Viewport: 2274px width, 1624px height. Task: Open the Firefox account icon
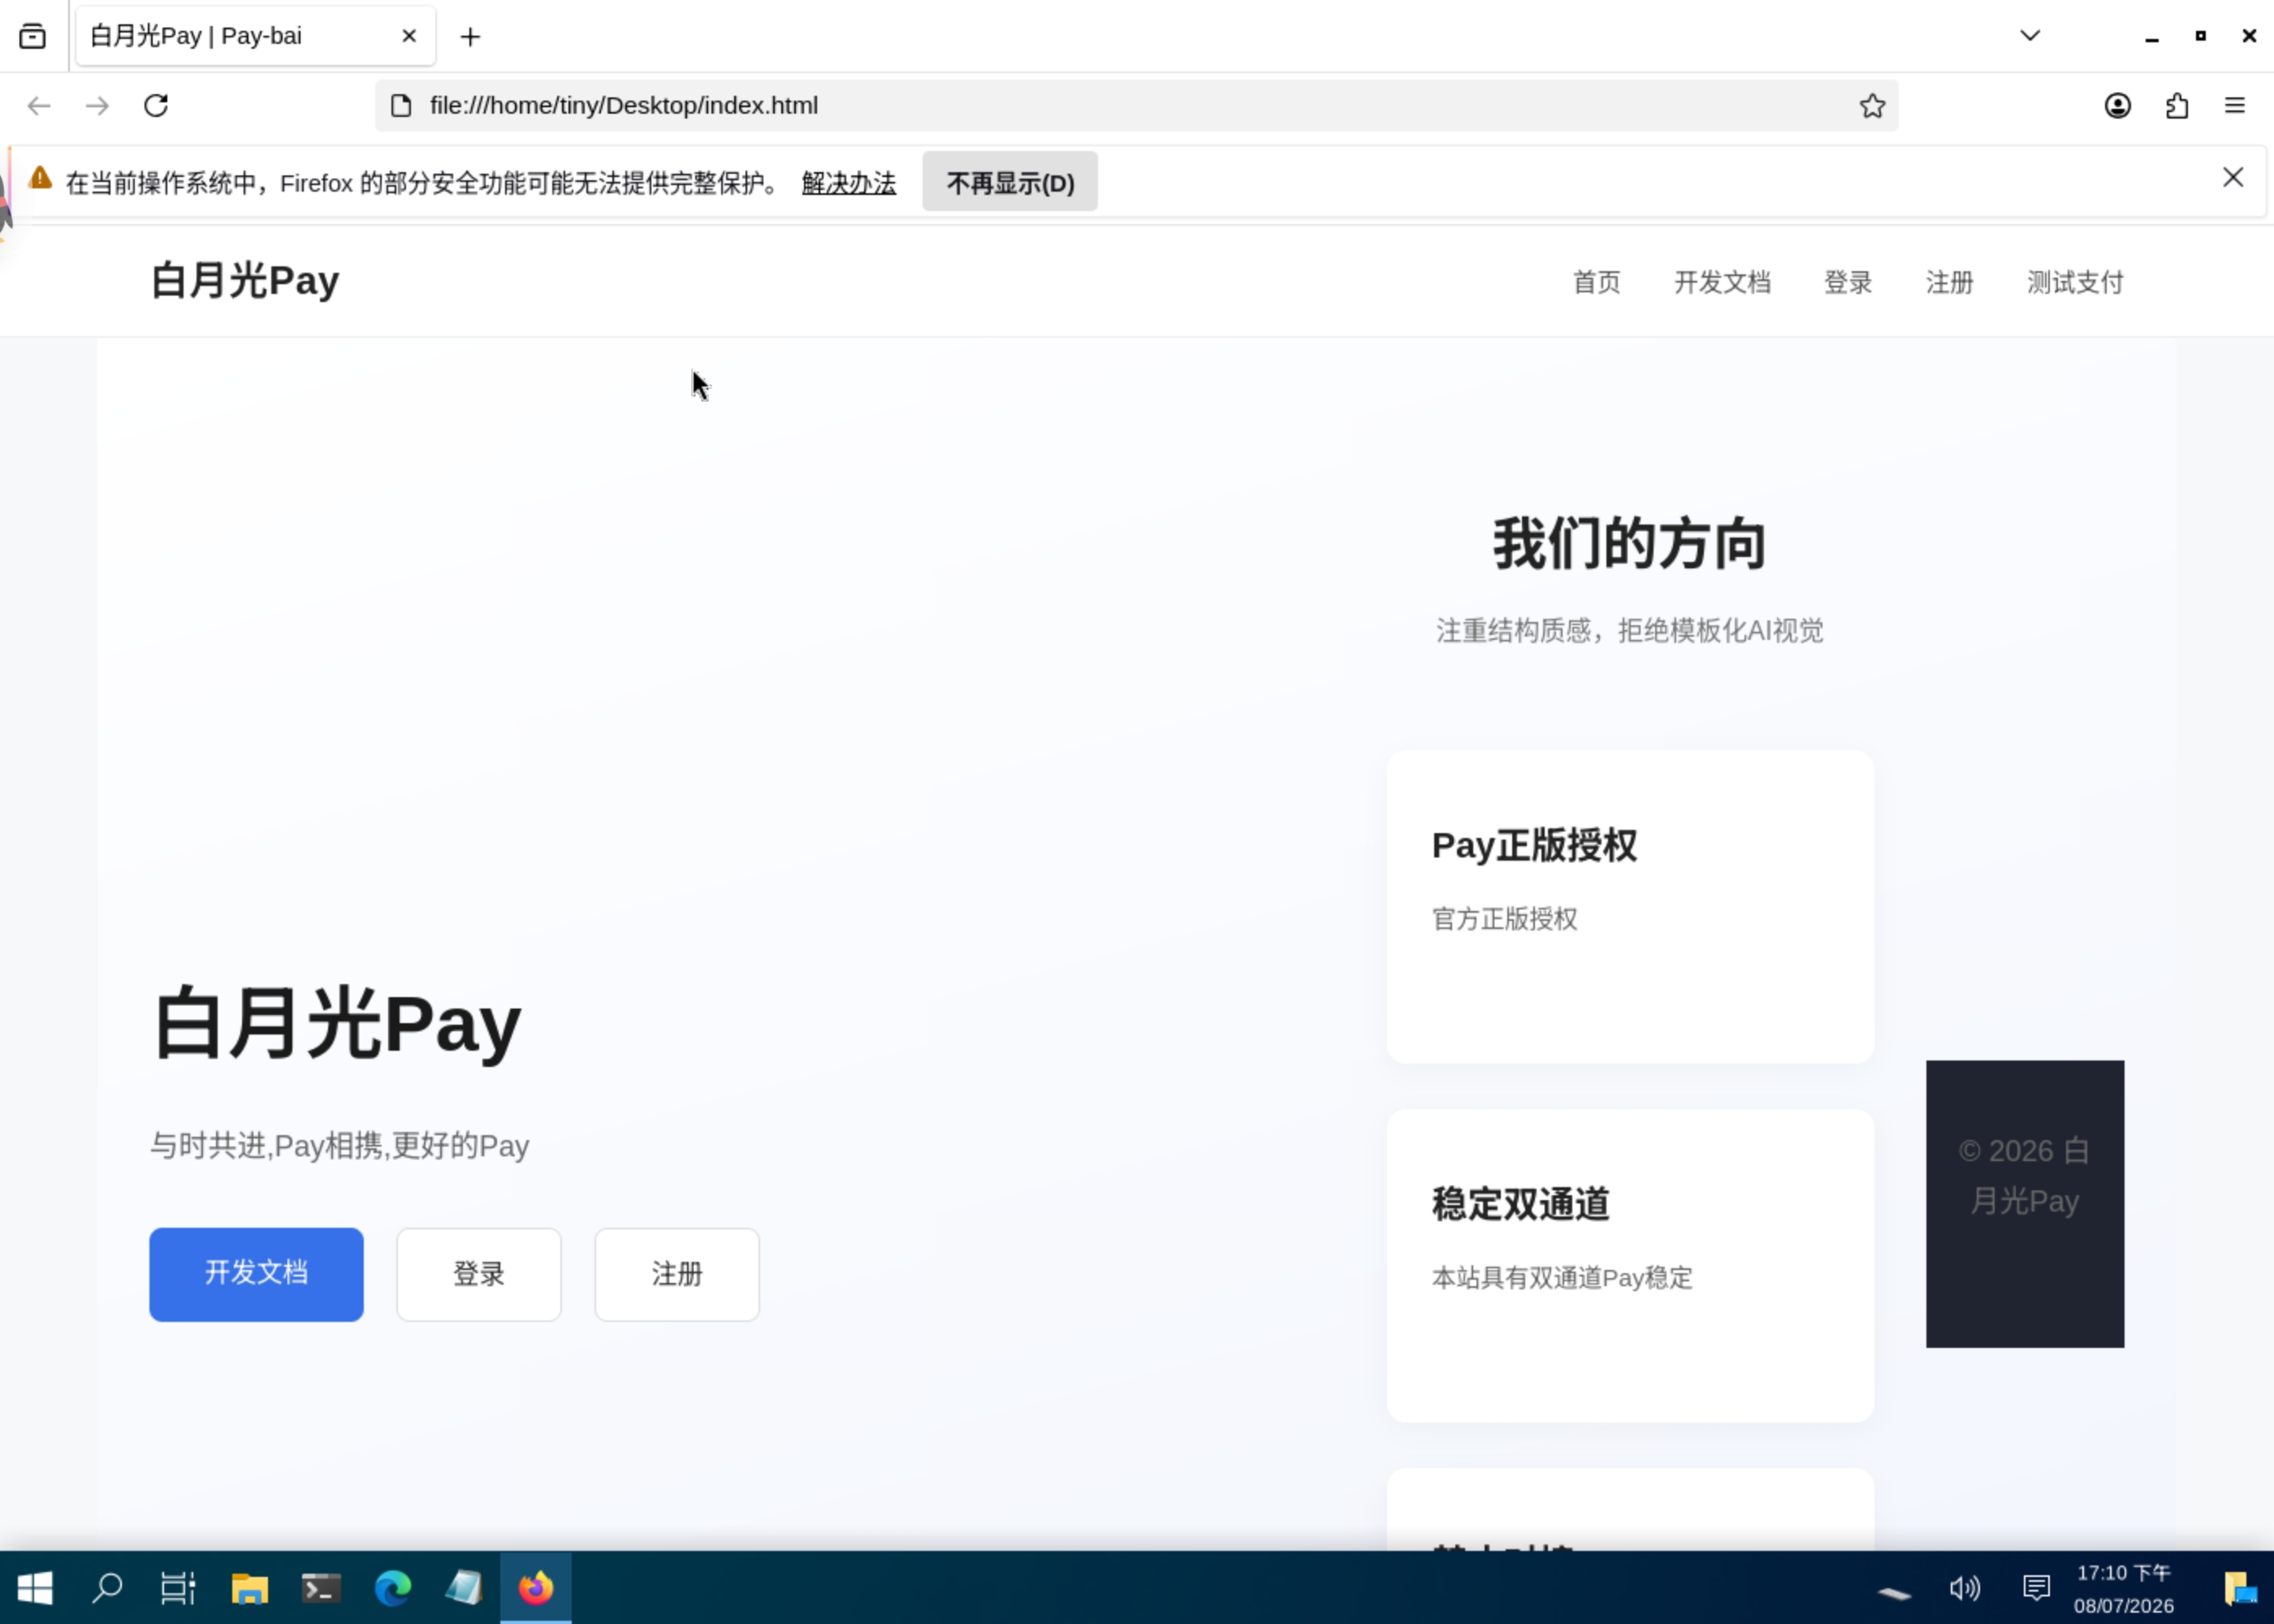[2117, 106]
